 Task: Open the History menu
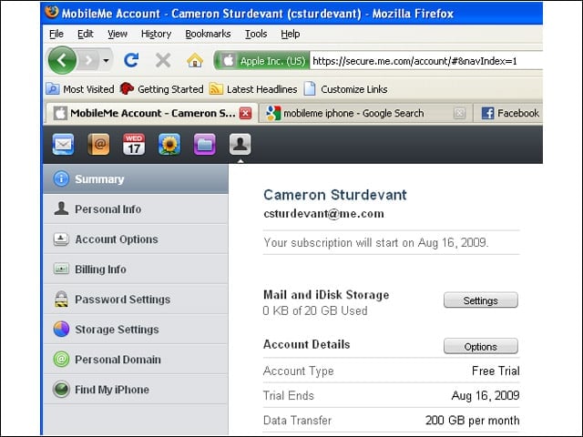pyautogui.click(x=156, y=34)
